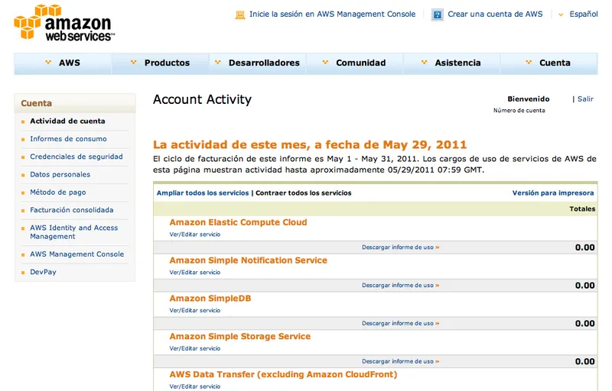This screenshot has height=391, width=612.
Task: Click Ver/Editar servicio under Simple Storage Service
Action: click(195, 348)
